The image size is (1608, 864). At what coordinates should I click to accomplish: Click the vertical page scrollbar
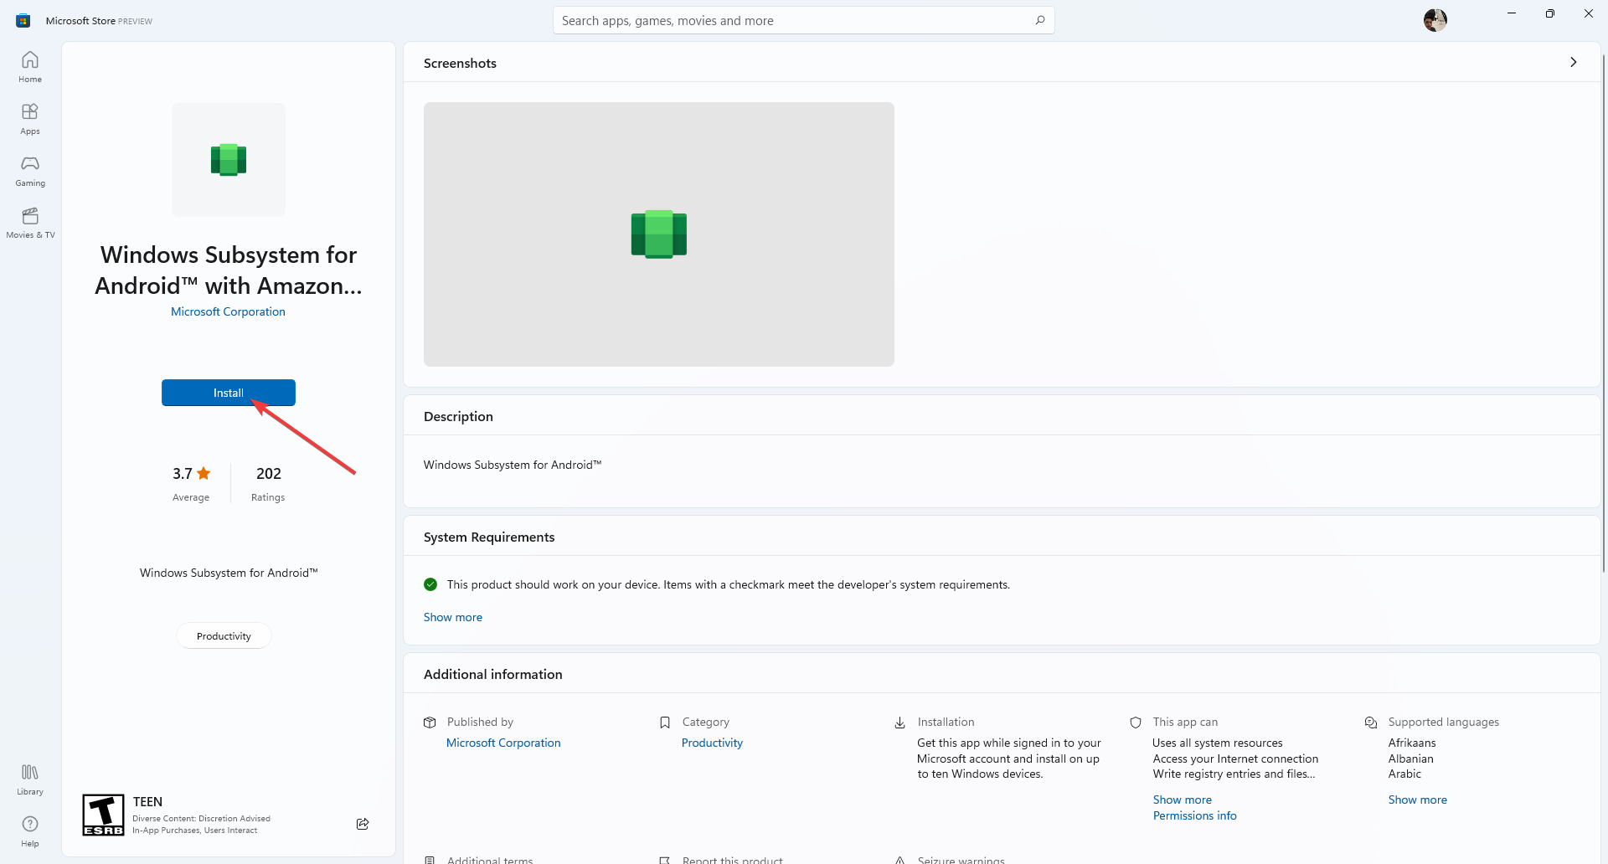click(1604, 314)
